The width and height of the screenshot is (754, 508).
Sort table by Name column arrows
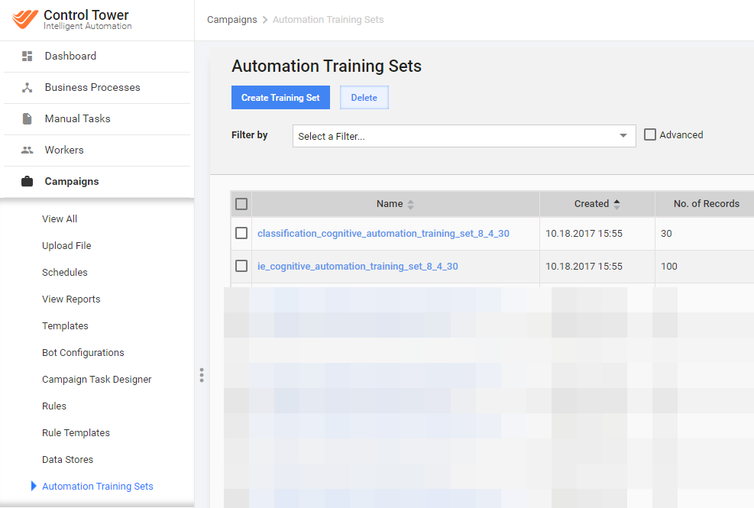click(x=411, y=204)
